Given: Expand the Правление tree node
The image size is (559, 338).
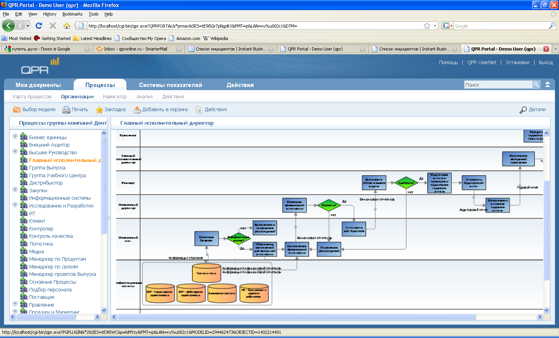Looking at the screenshot, I should tap(15, 304).
